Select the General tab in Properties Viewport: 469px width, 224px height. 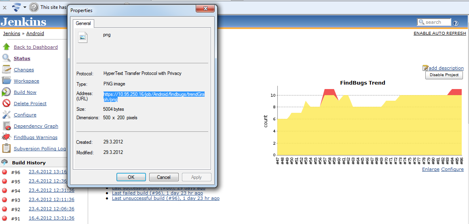(84, 23)
